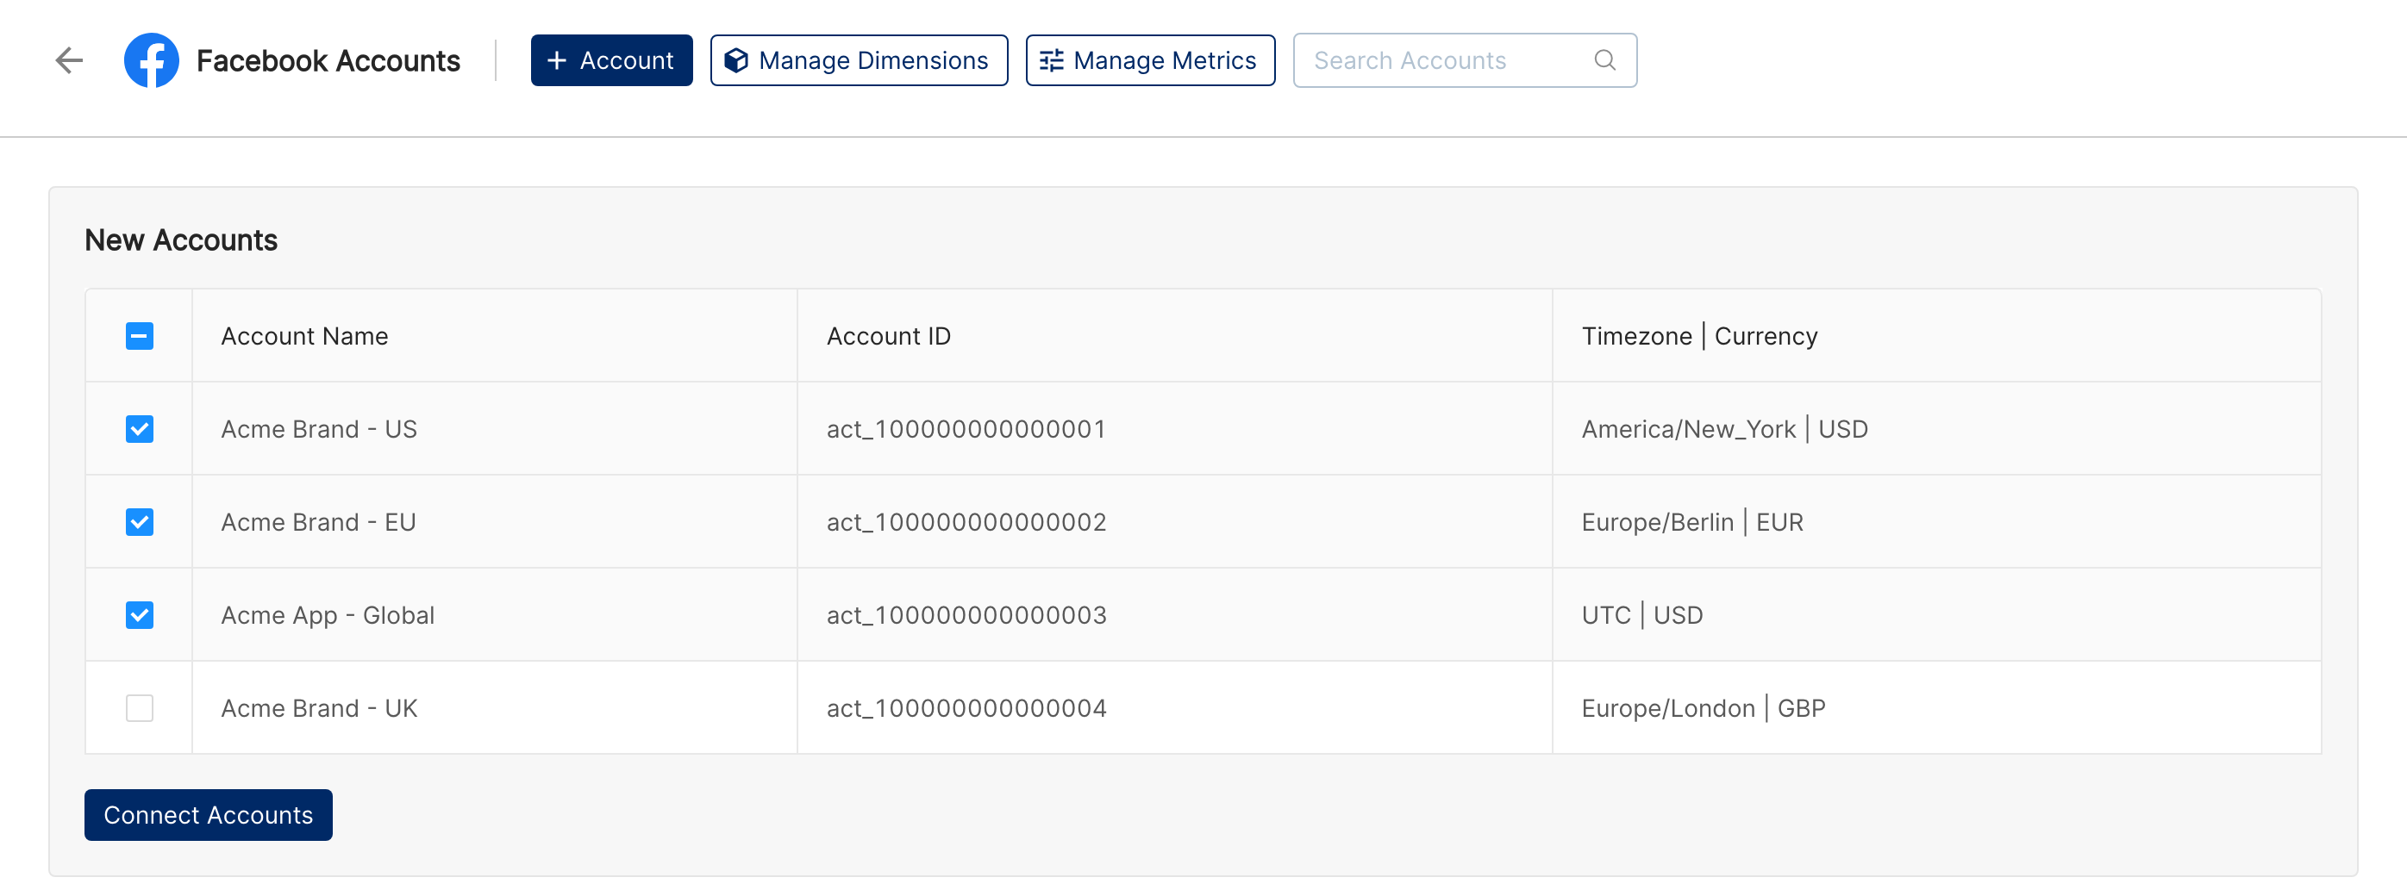The width and height of the screenshot is (2407, 896).
Task: Click the Facebook logo icon
Action: coord(152,60)
